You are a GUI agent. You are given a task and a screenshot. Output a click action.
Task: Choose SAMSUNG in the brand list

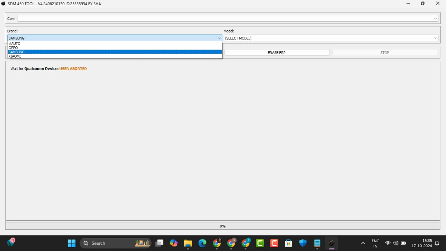115,52
